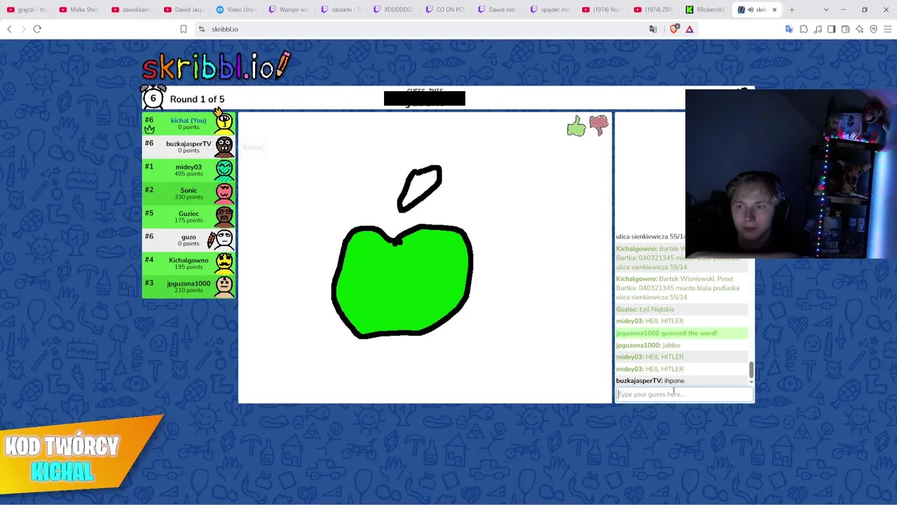897x505 pixels.
Task: Click the '485 points' score
Action: point(189,174)
